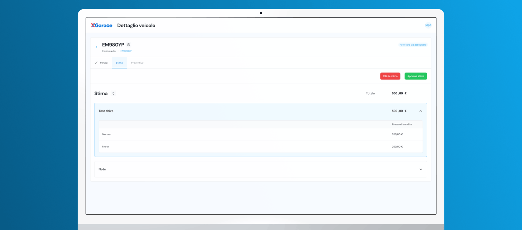Click the Test drive 500,00 € subtotal
The width and height of the screenshot is (522, 230).
click(x=399, y=111)
